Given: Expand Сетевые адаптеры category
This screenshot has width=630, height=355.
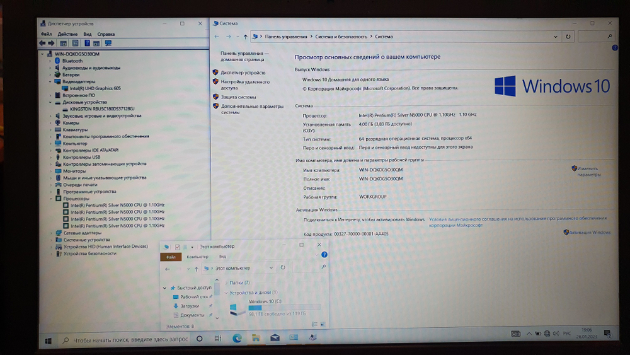Looking at the screenshot, I should (x=51, y=233).
